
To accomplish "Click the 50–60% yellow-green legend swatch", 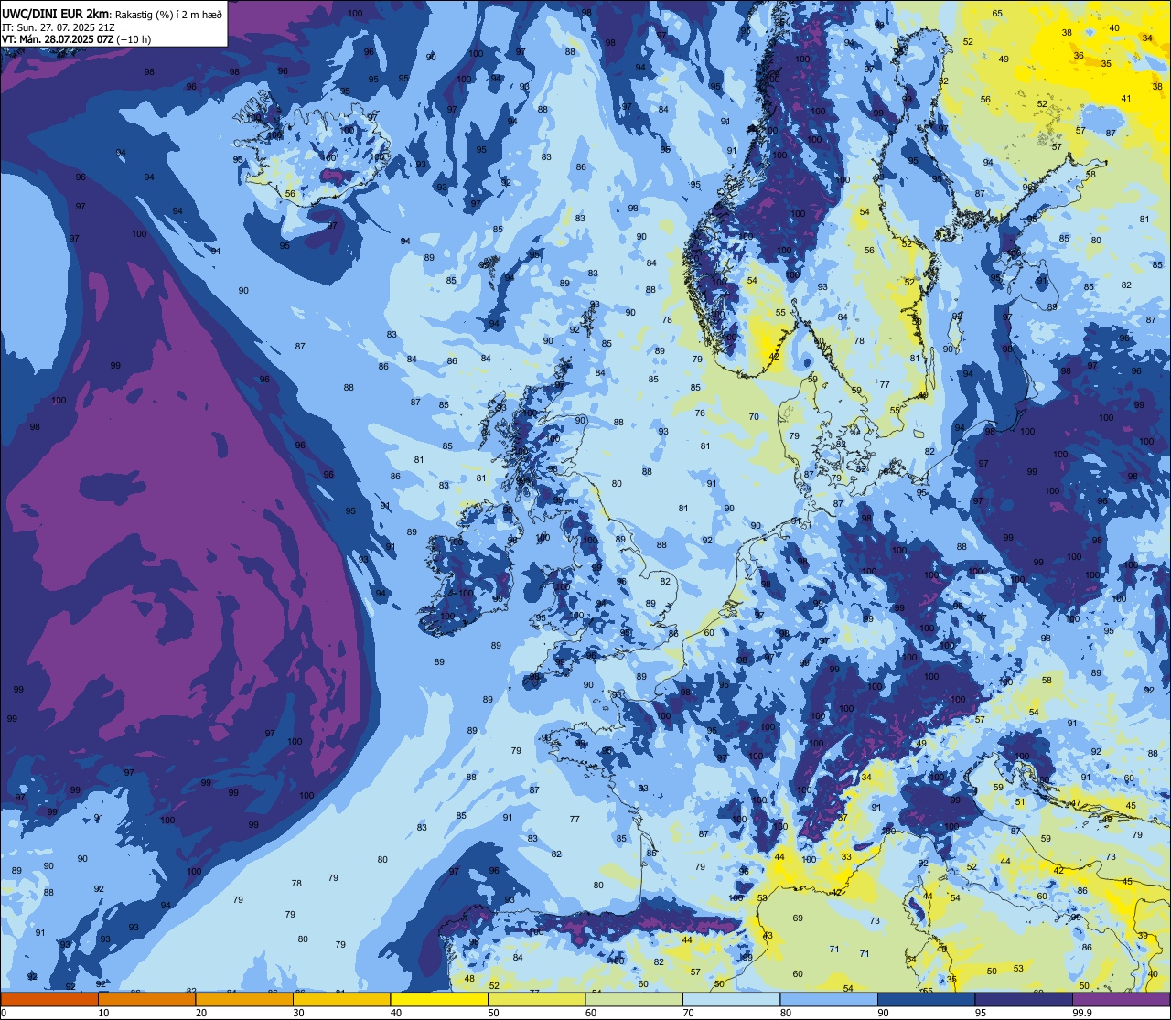I will 536,1000.
